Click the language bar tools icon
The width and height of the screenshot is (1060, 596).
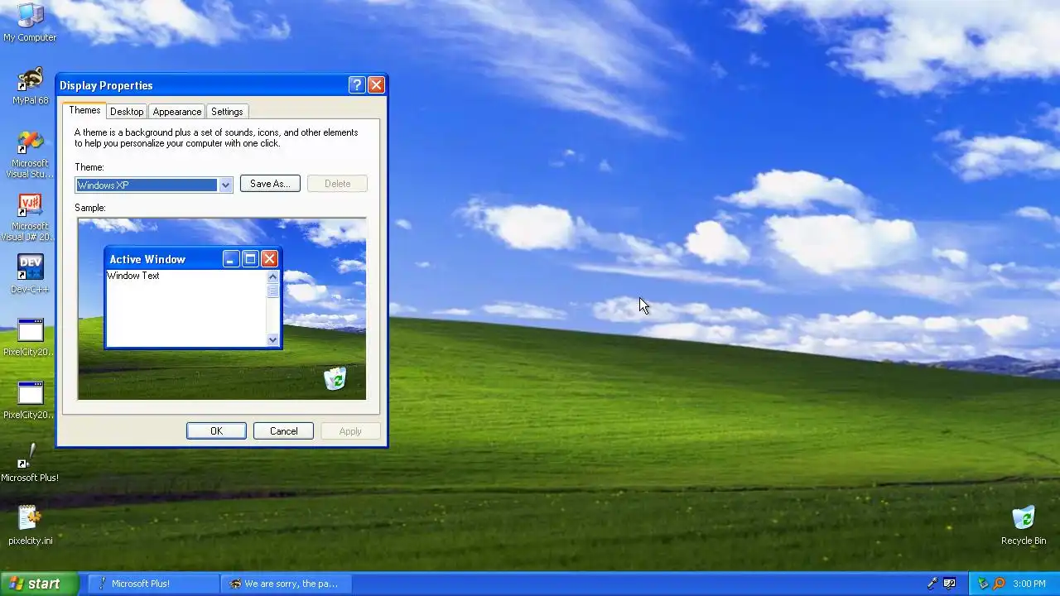click(x=950, y=584)
